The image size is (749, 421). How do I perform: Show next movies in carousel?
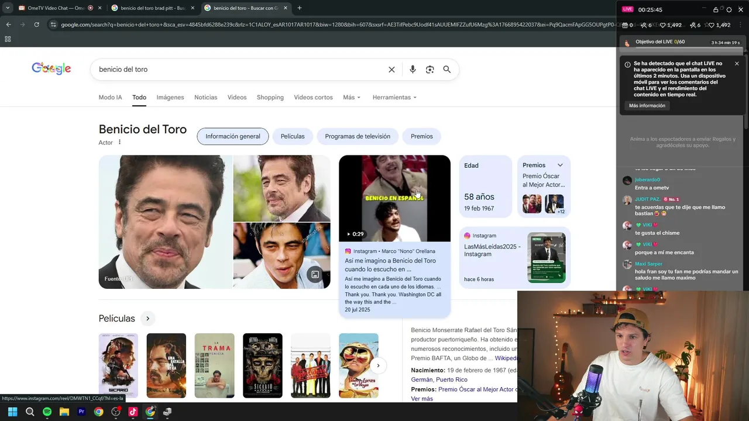point(378,365)
